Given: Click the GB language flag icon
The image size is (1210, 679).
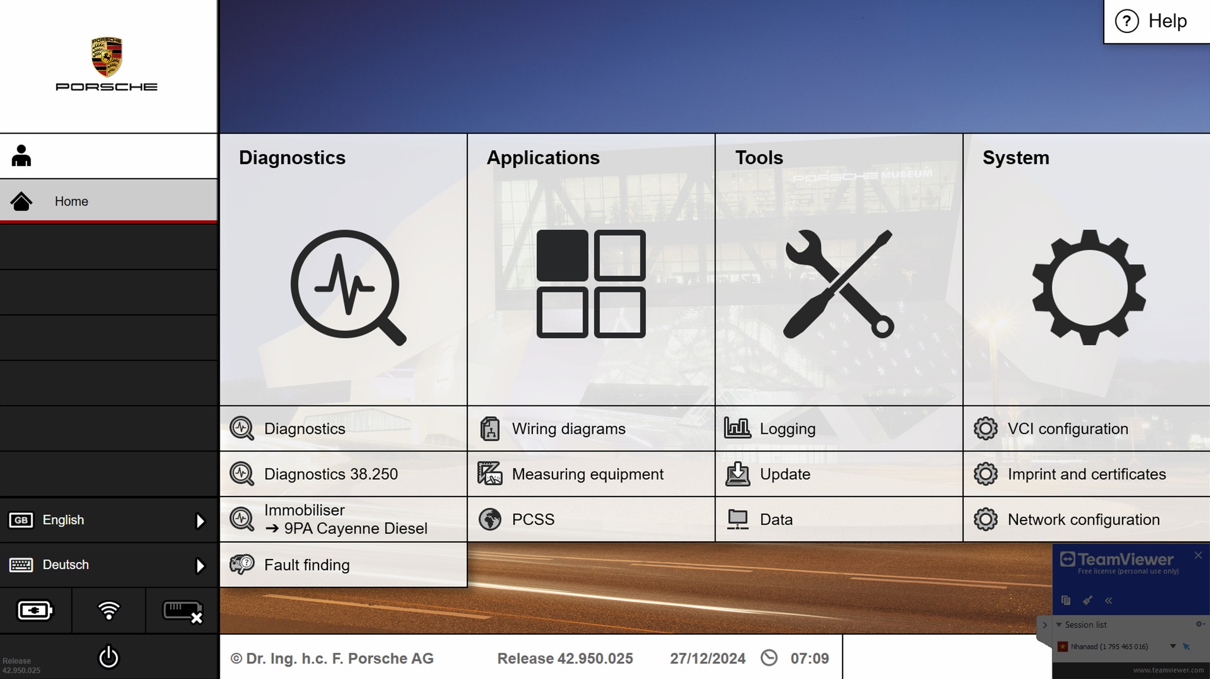Looking at the screenshot, I should coord(21,520).
